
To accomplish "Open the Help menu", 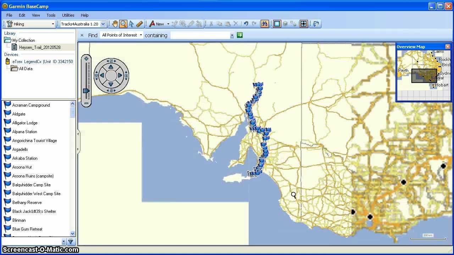I will (x=84, y=15).
